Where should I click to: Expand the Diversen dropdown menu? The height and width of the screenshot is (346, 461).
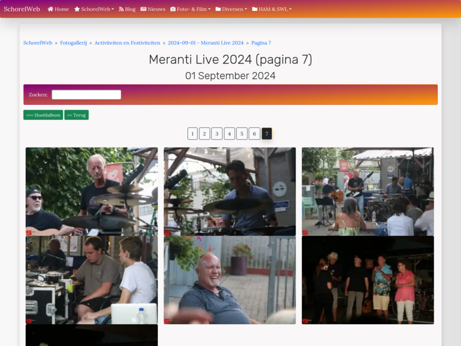(235, 9)
